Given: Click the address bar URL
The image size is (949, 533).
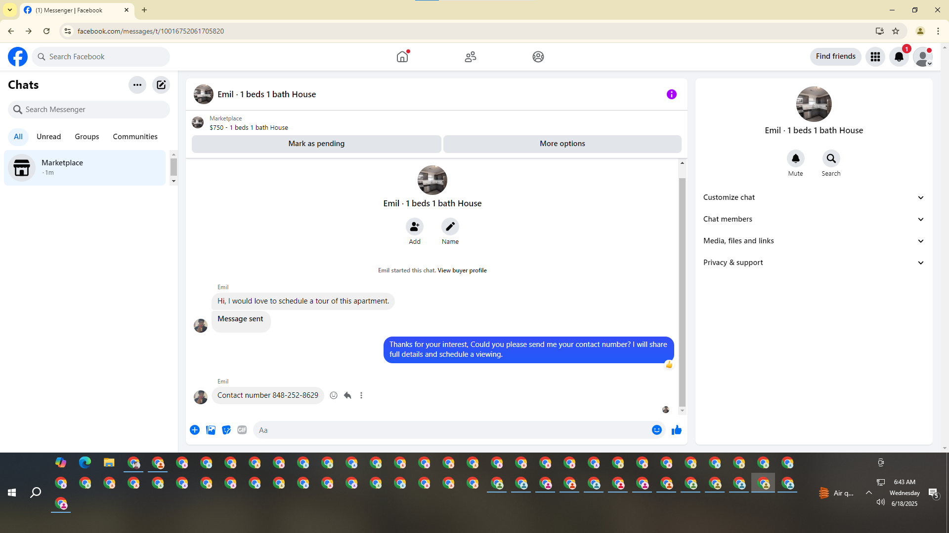Looking at the screenshot, I should 151,31.
